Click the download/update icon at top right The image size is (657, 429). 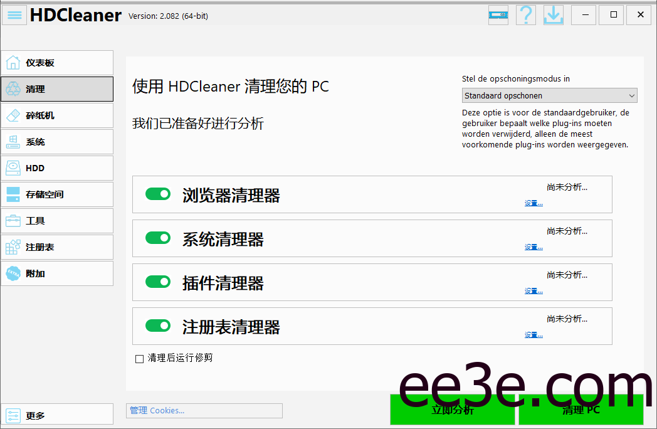click(x=553, y=14)
